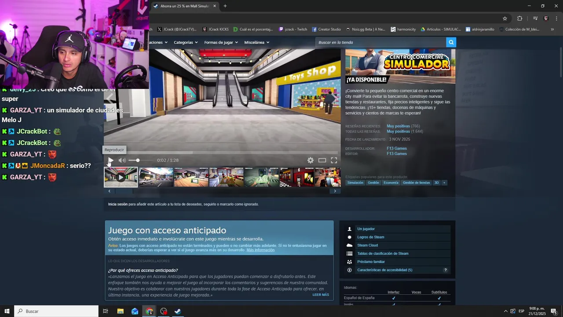Play the Steam trailer video
This screenshot has height=317, width=563.
[110, 160]
